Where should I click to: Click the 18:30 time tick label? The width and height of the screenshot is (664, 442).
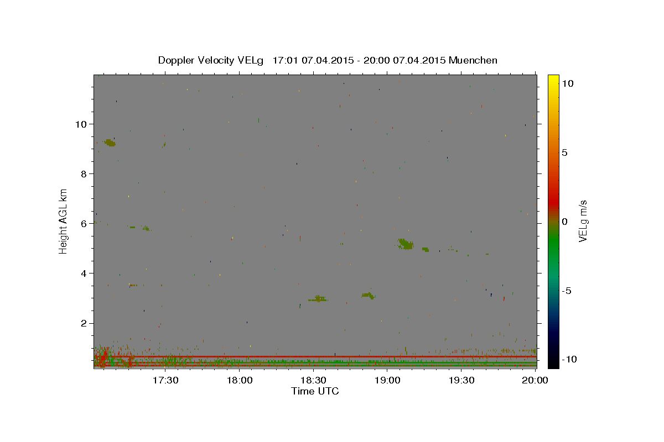[313, 381]
